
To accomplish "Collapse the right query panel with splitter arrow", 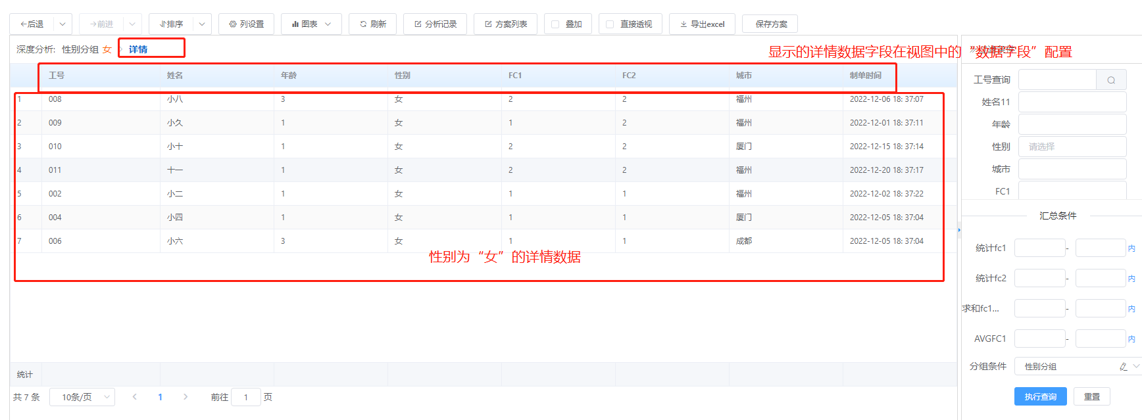I will [x=959, y=230].
